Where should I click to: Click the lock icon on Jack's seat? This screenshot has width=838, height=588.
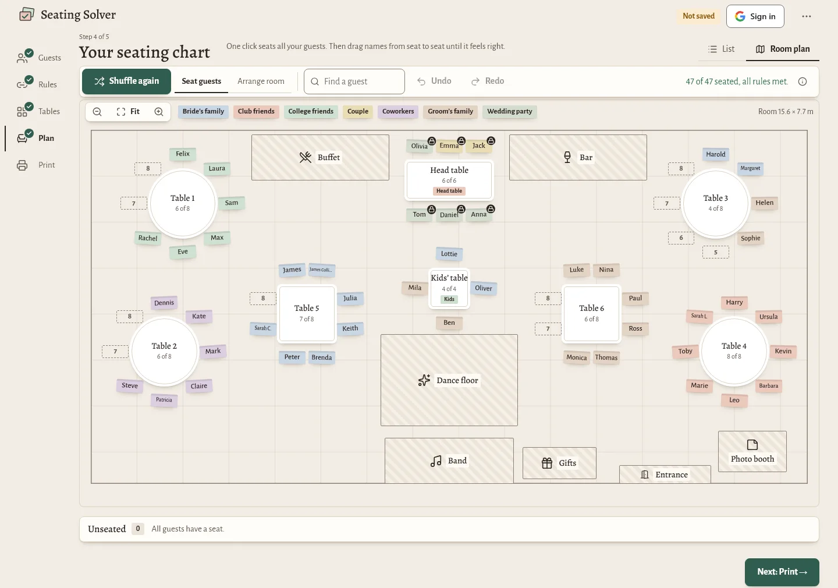tap(491, 141)
